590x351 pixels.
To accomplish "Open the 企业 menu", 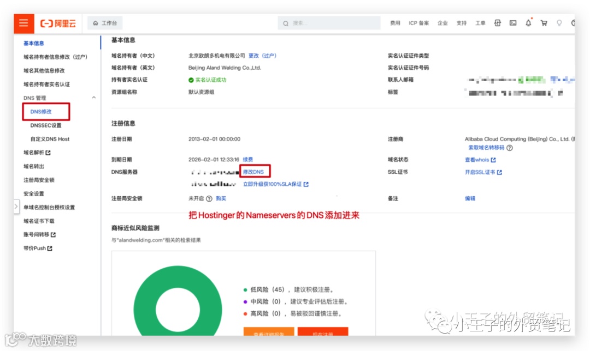I will [442, 23].
